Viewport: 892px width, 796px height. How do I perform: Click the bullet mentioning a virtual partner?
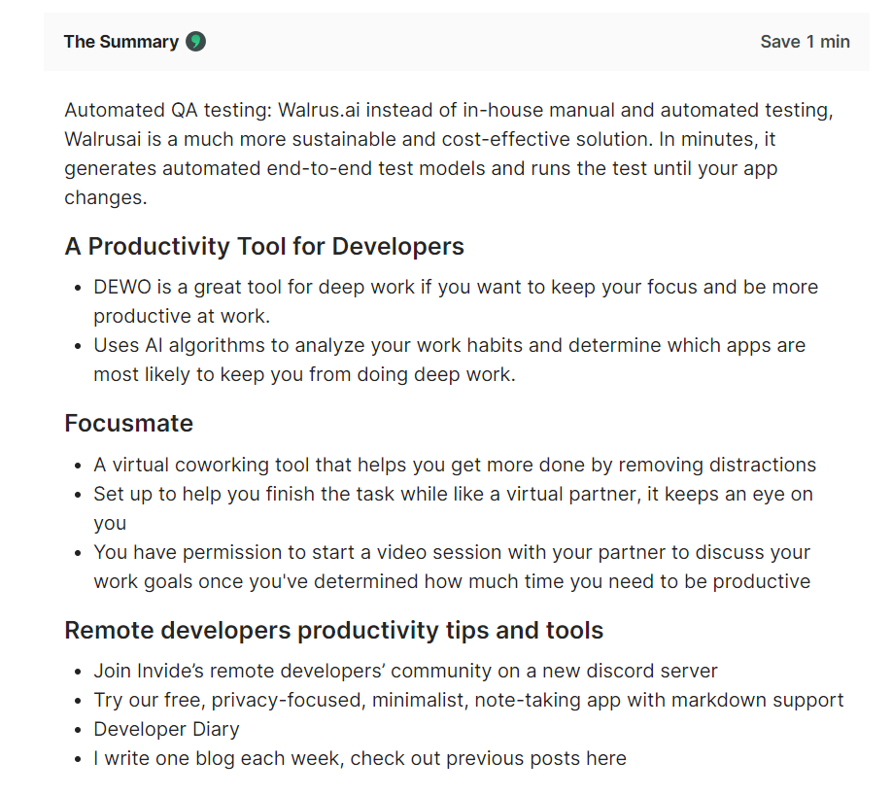[x=454, y=508]
